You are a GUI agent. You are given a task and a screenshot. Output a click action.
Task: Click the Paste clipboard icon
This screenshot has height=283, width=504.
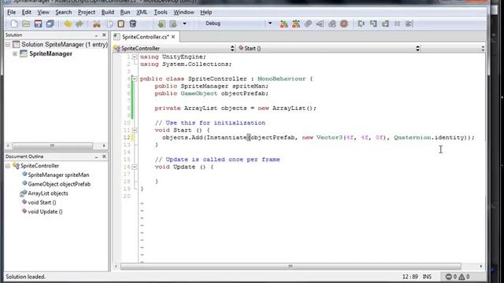click(x=120, y=24)
